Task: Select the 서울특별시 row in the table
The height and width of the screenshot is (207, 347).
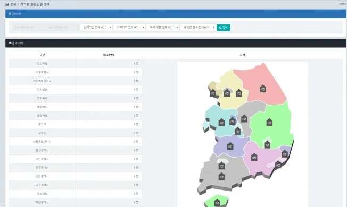Action: (75, 72)
